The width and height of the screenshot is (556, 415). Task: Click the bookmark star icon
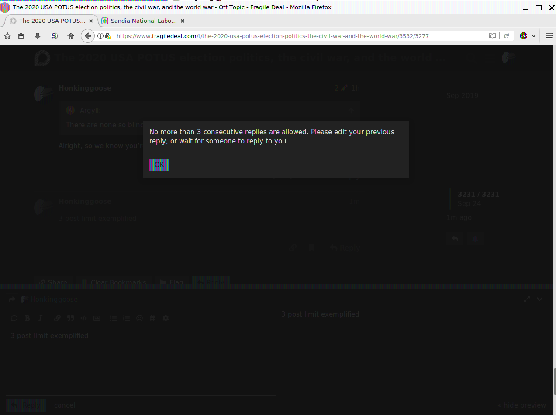tap(7, 36)
